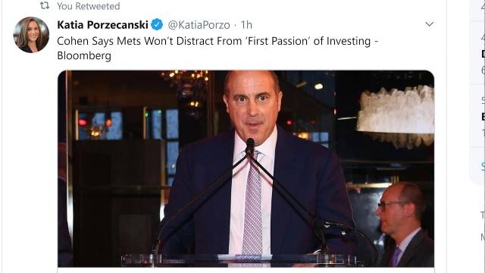Select the cut-off trend item starting with 'D'
This screenshot has width=485, height=273.
point(483,54)
